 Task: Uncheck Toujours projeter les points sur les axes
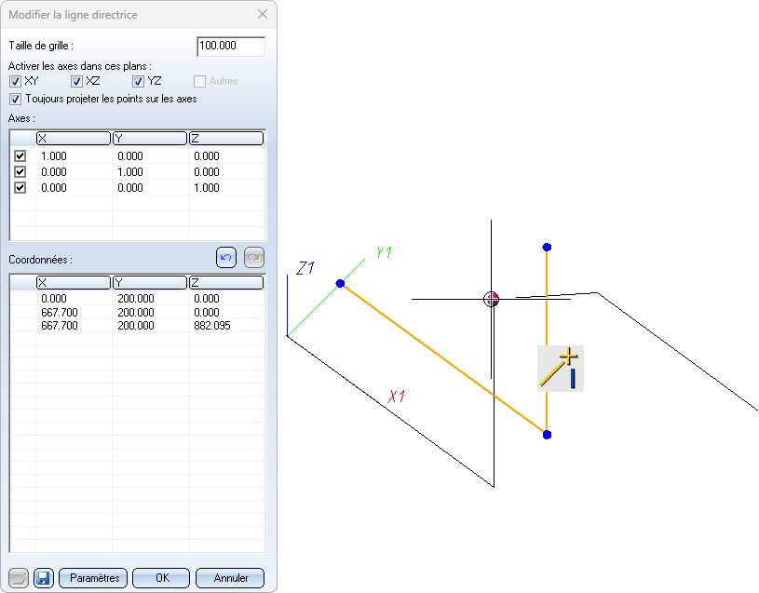[x=15, y=100]
